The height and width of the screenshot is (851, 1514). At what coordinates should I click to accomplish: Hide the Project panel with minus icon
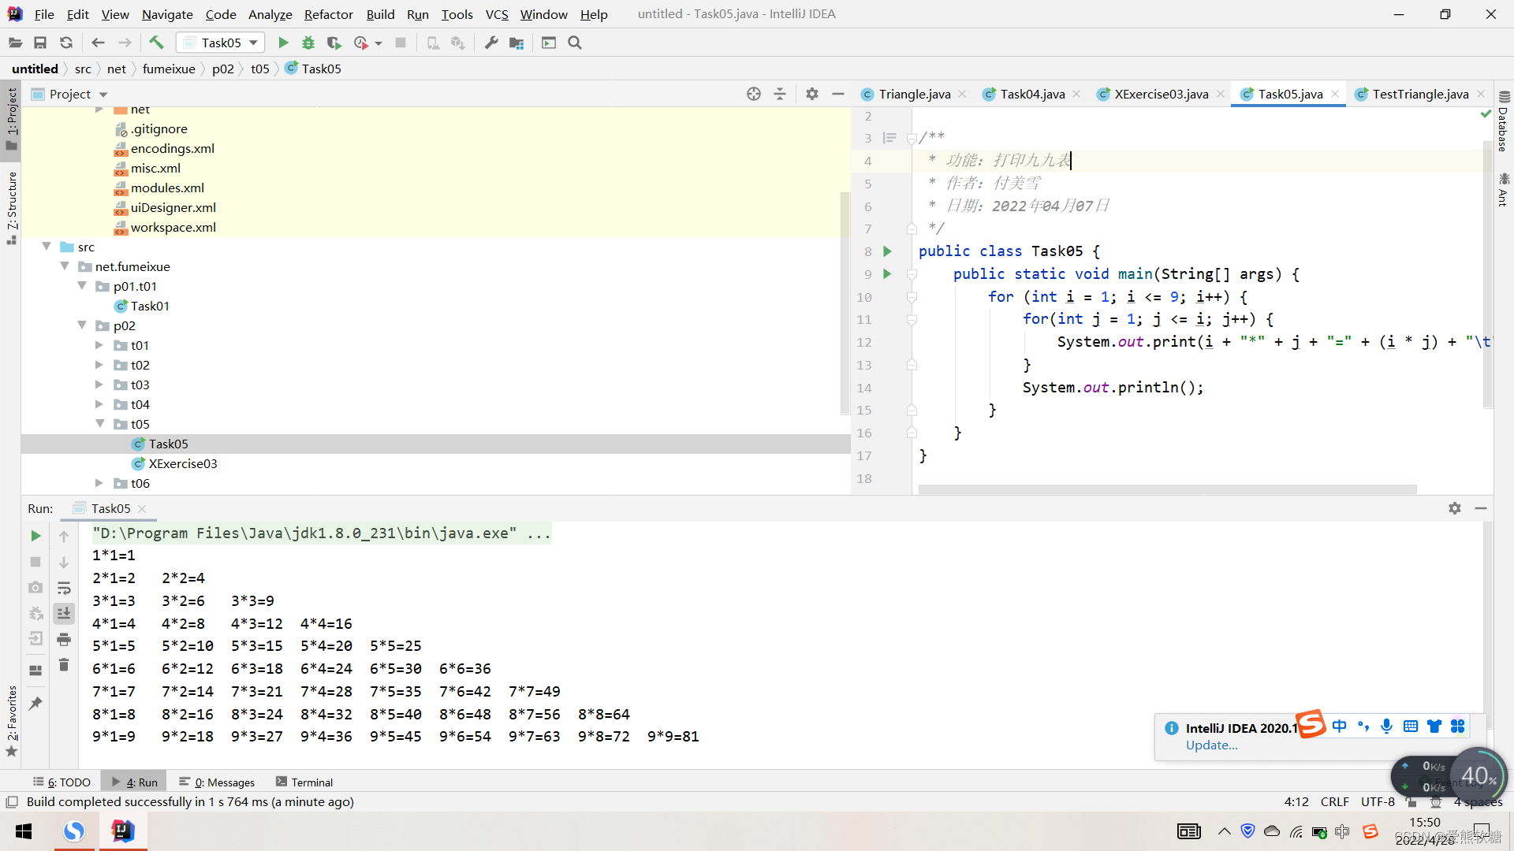[838, 94]
